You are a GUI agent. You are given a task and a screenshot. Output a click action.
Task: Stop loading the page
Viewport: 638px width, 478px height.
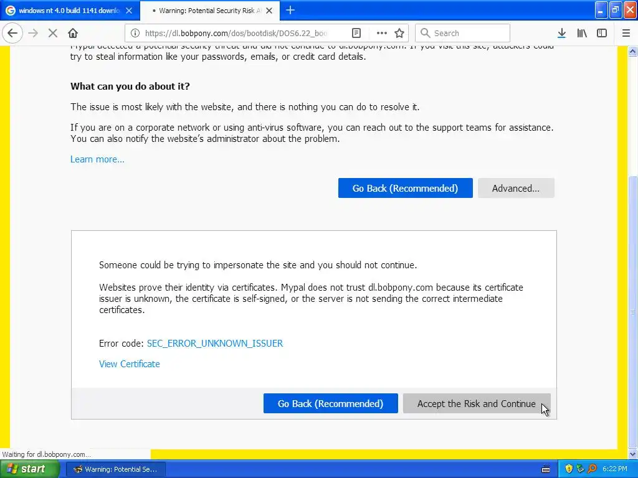click(x=53, y=33)
